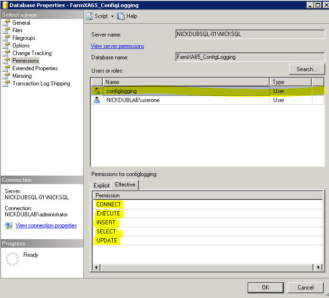The height and width of the screenshot is (298, 329).
Task: Click the Options page icon
Action: coord(6,46)
